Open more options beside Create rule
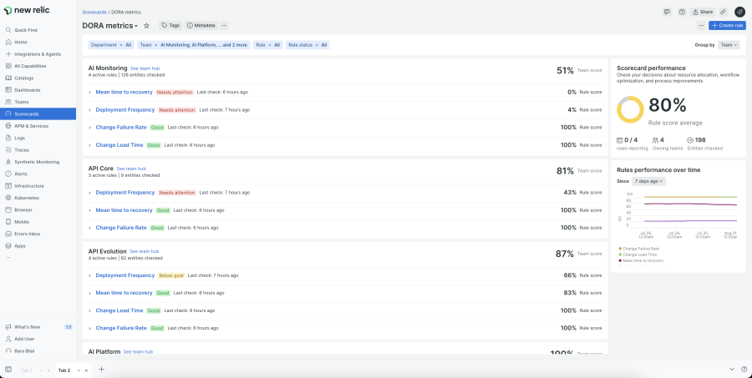Screen dimensions: 752x378 click(x=701, y=25)
